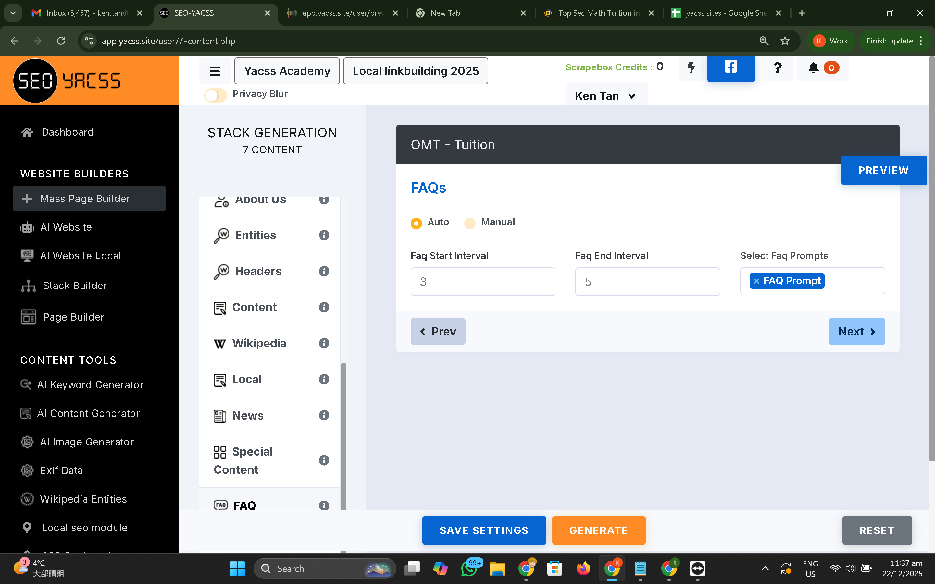Select the Manual radio button
935x584 pixels.
pos(470,223)
